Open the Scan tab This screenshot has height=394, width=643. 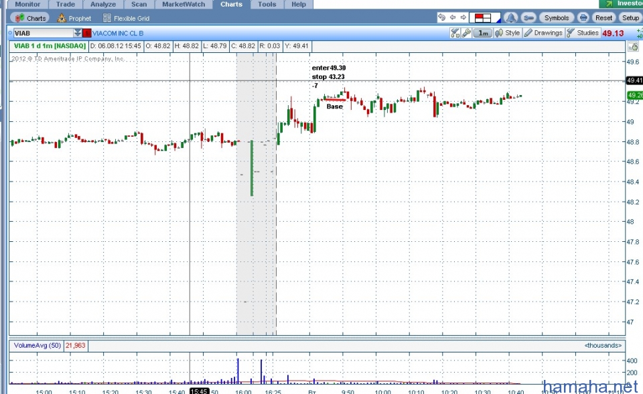coord(139,4)
